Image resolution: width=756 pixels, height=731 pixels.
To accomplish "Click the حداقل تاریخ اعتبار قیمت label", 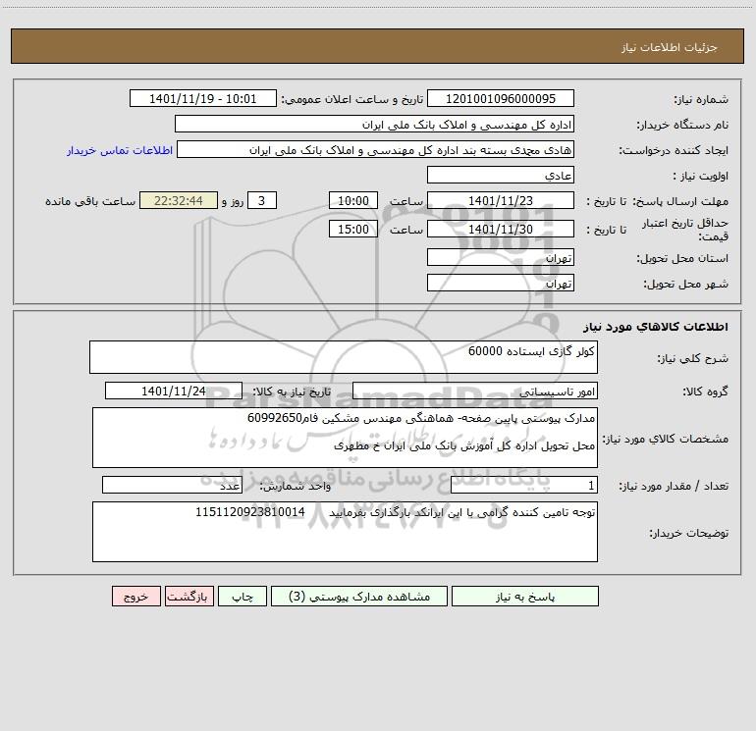I will [685, 230].
